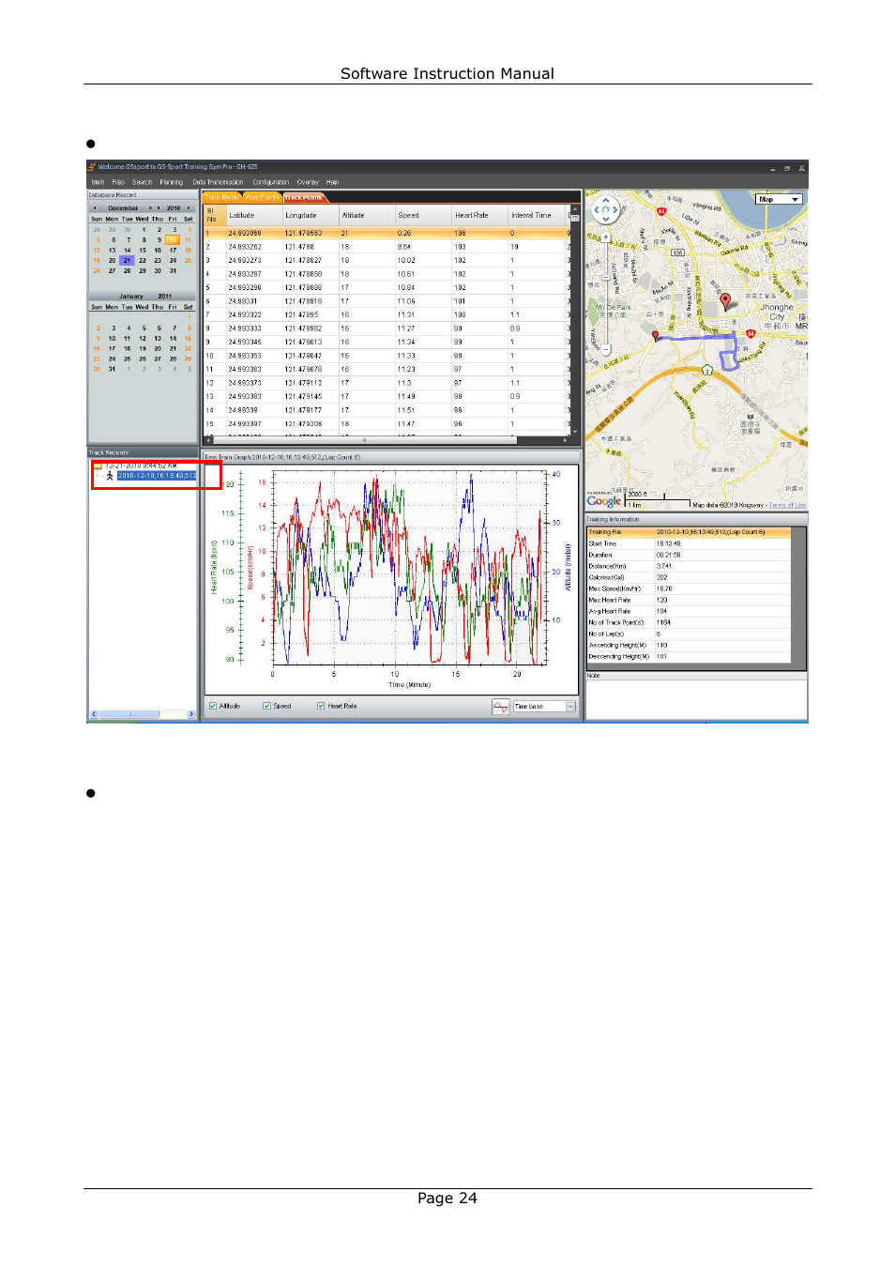Click the table vertical scrollbar down arrow

click(575, 432)
